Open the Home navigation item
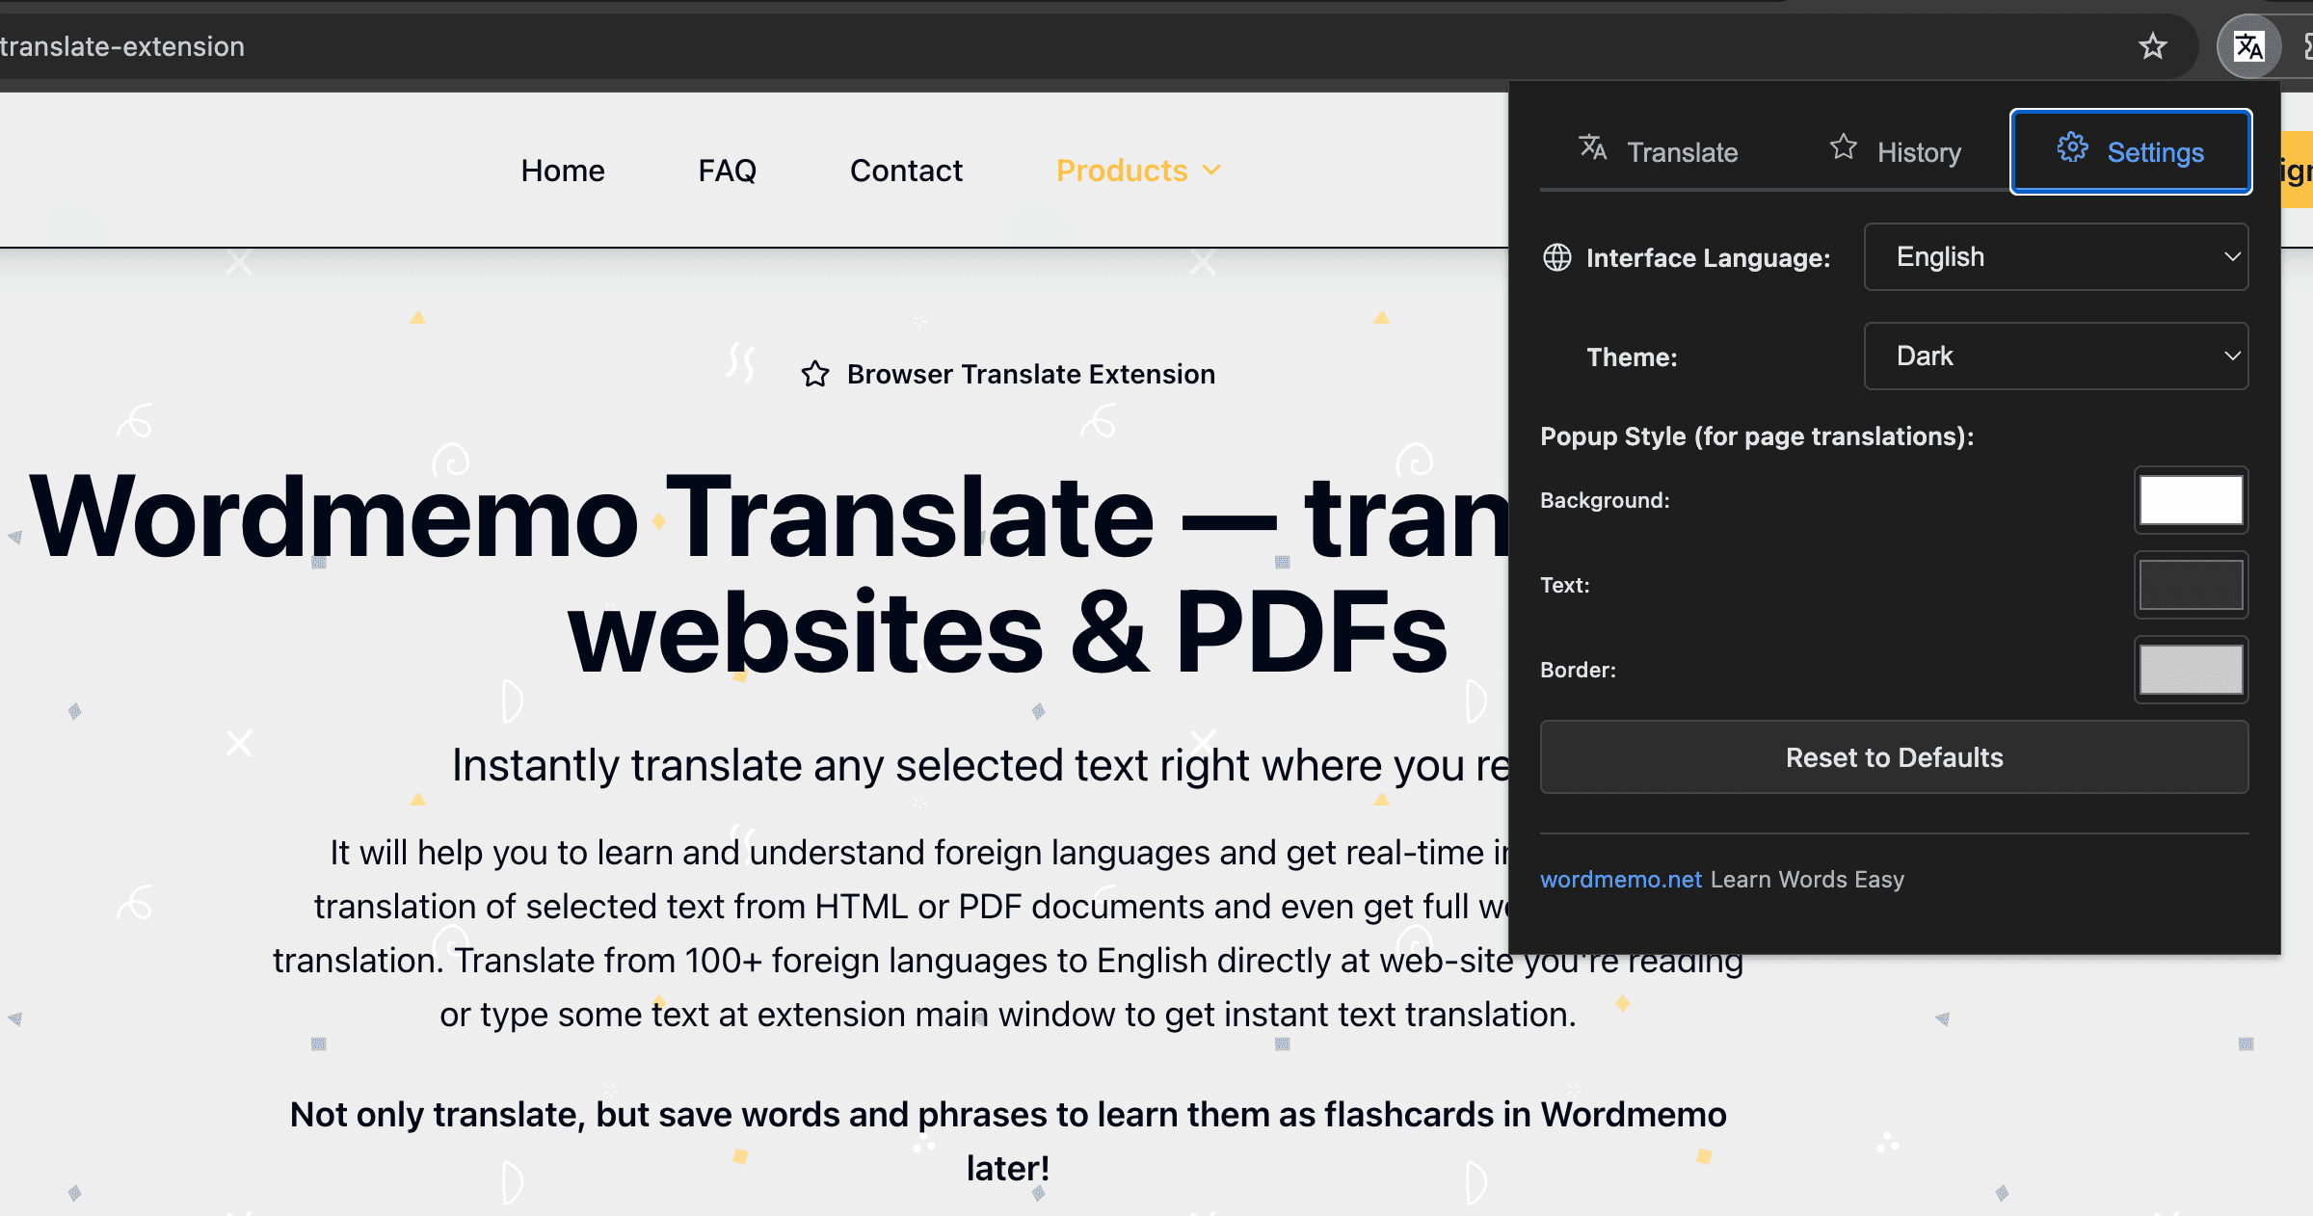The width and height of the screenshot is (2313, 1216). [x=562, y=170]
